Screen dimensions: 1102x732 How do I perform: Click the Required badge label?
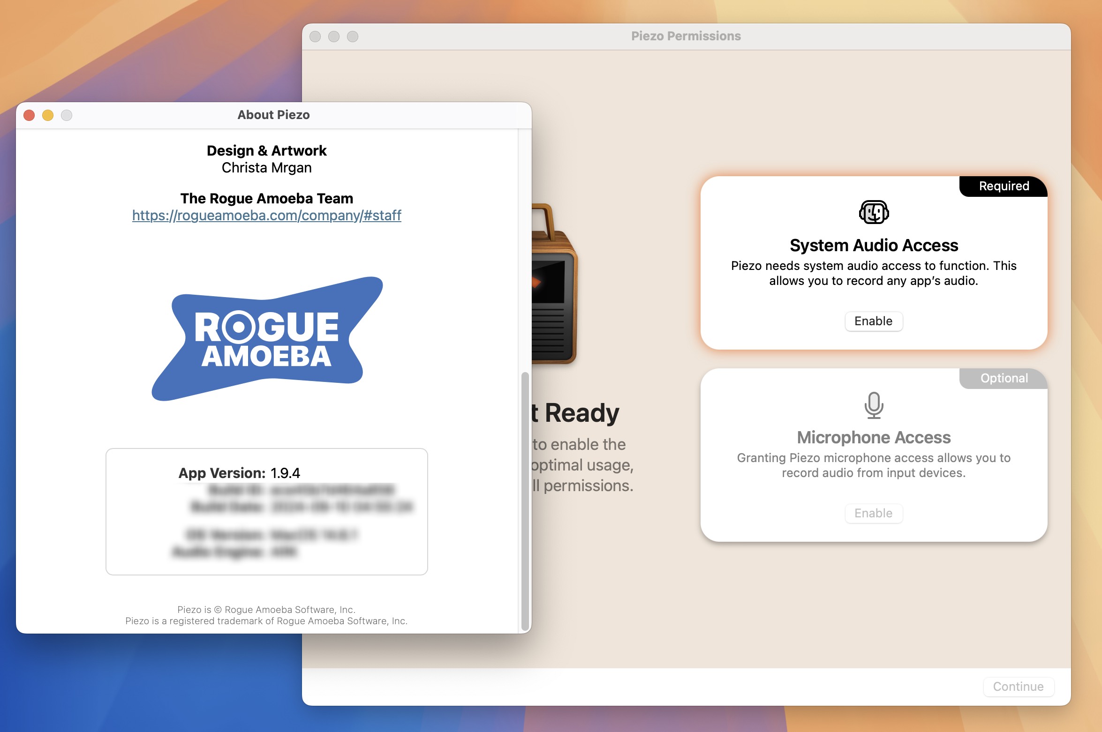point(1004,186)
